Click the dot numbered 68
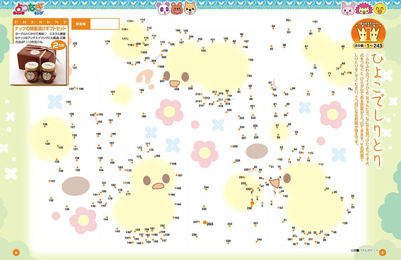 343,49
